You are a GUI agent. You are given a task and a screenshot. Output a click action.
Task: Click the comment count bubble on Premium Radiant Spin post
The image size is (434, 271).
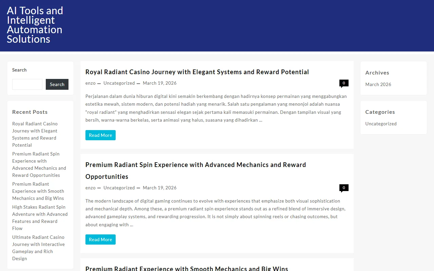point(343,188)
